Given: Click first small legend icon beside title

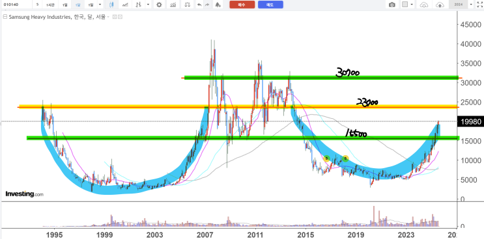Looking at the screenshot, I should 115,17.
